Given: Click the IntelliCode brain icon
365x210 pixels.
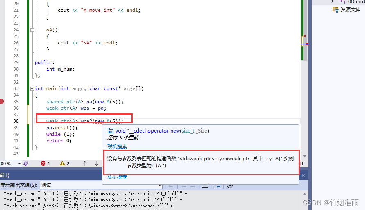Looking at the screenshot, I should tap(26, 164).
